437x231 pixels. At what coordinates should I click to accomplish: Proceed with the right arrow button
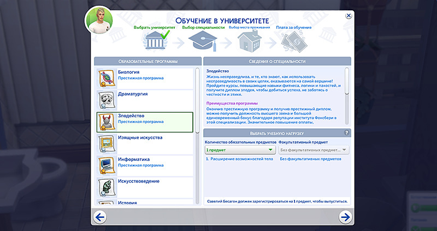click(x=345, y=217)
